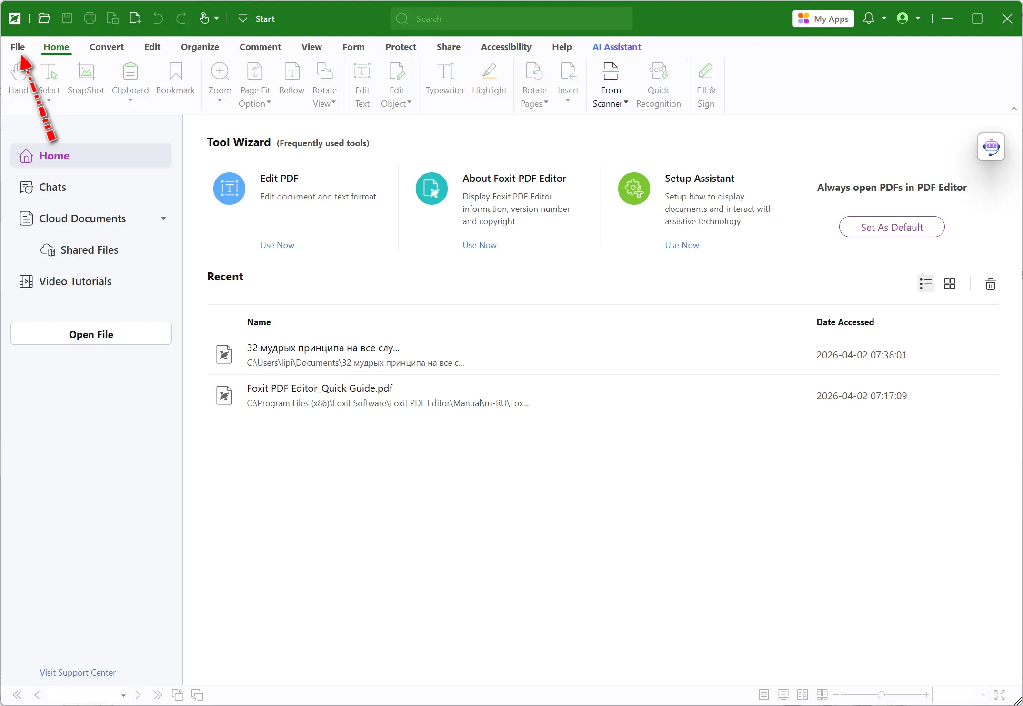The height and width of the screenshot is (706, 1023).
Task: Click the Setup Assistant gear icon
Action: [633, 189]
